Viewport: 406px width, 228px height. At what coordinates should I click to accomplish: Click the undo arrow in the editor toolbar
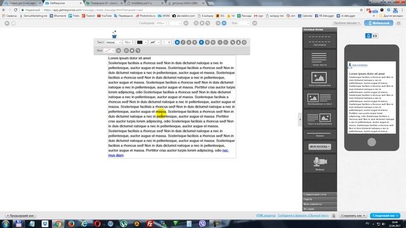[7, 23]
